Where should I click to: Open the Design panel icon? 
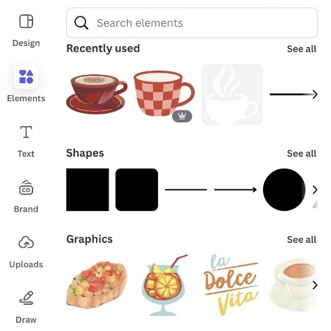[x=26, y=21]
